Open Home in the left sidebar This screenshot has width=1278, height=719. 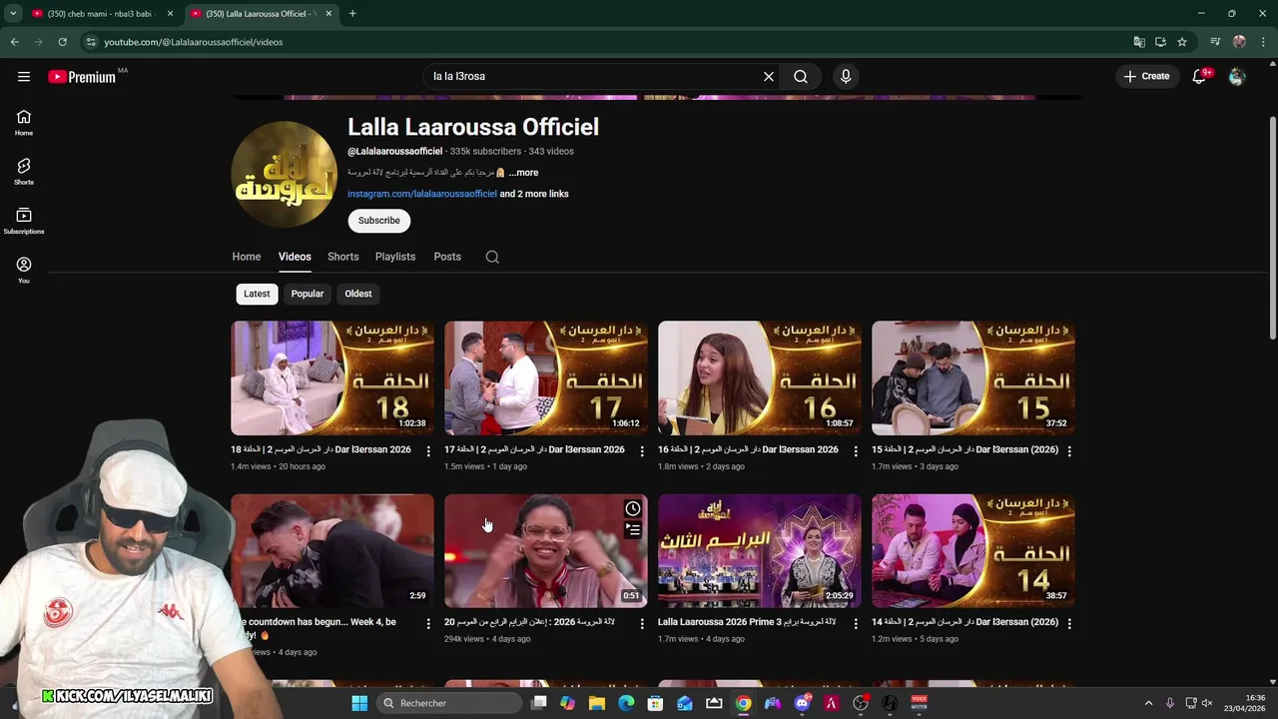(24, 122)
